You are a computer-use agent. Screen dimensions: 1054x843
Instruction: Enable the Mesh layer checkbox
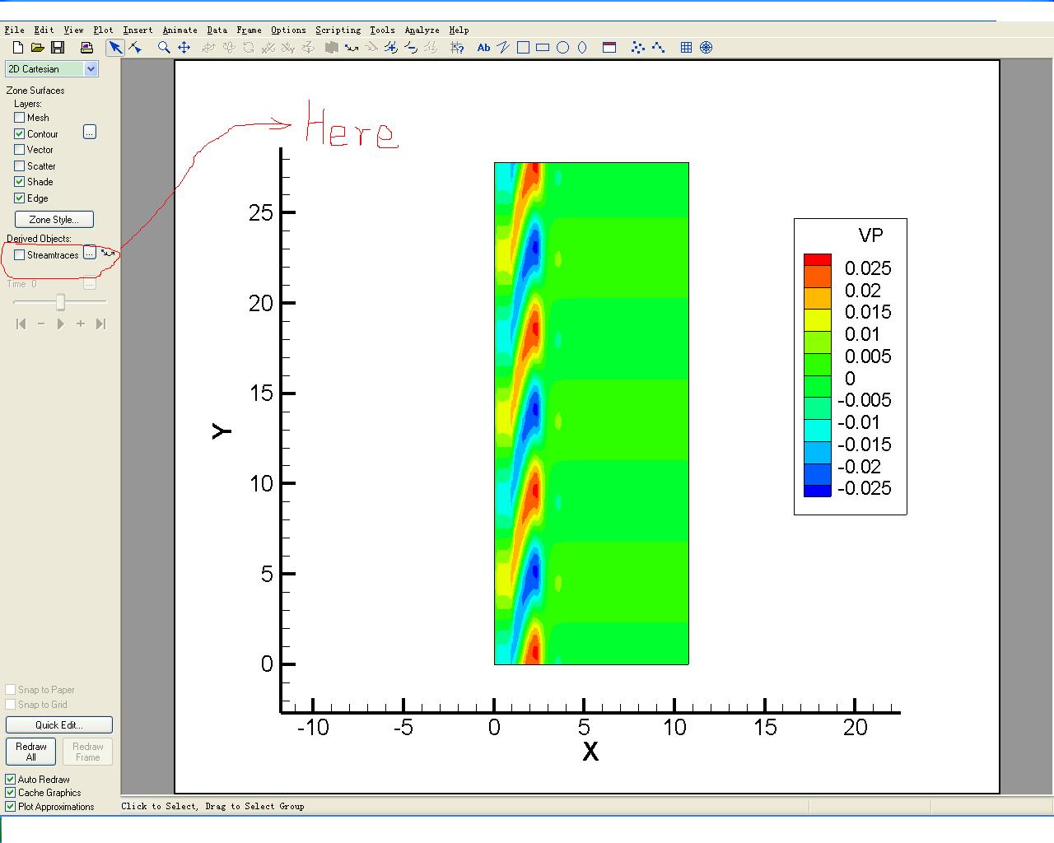point(19,117)
